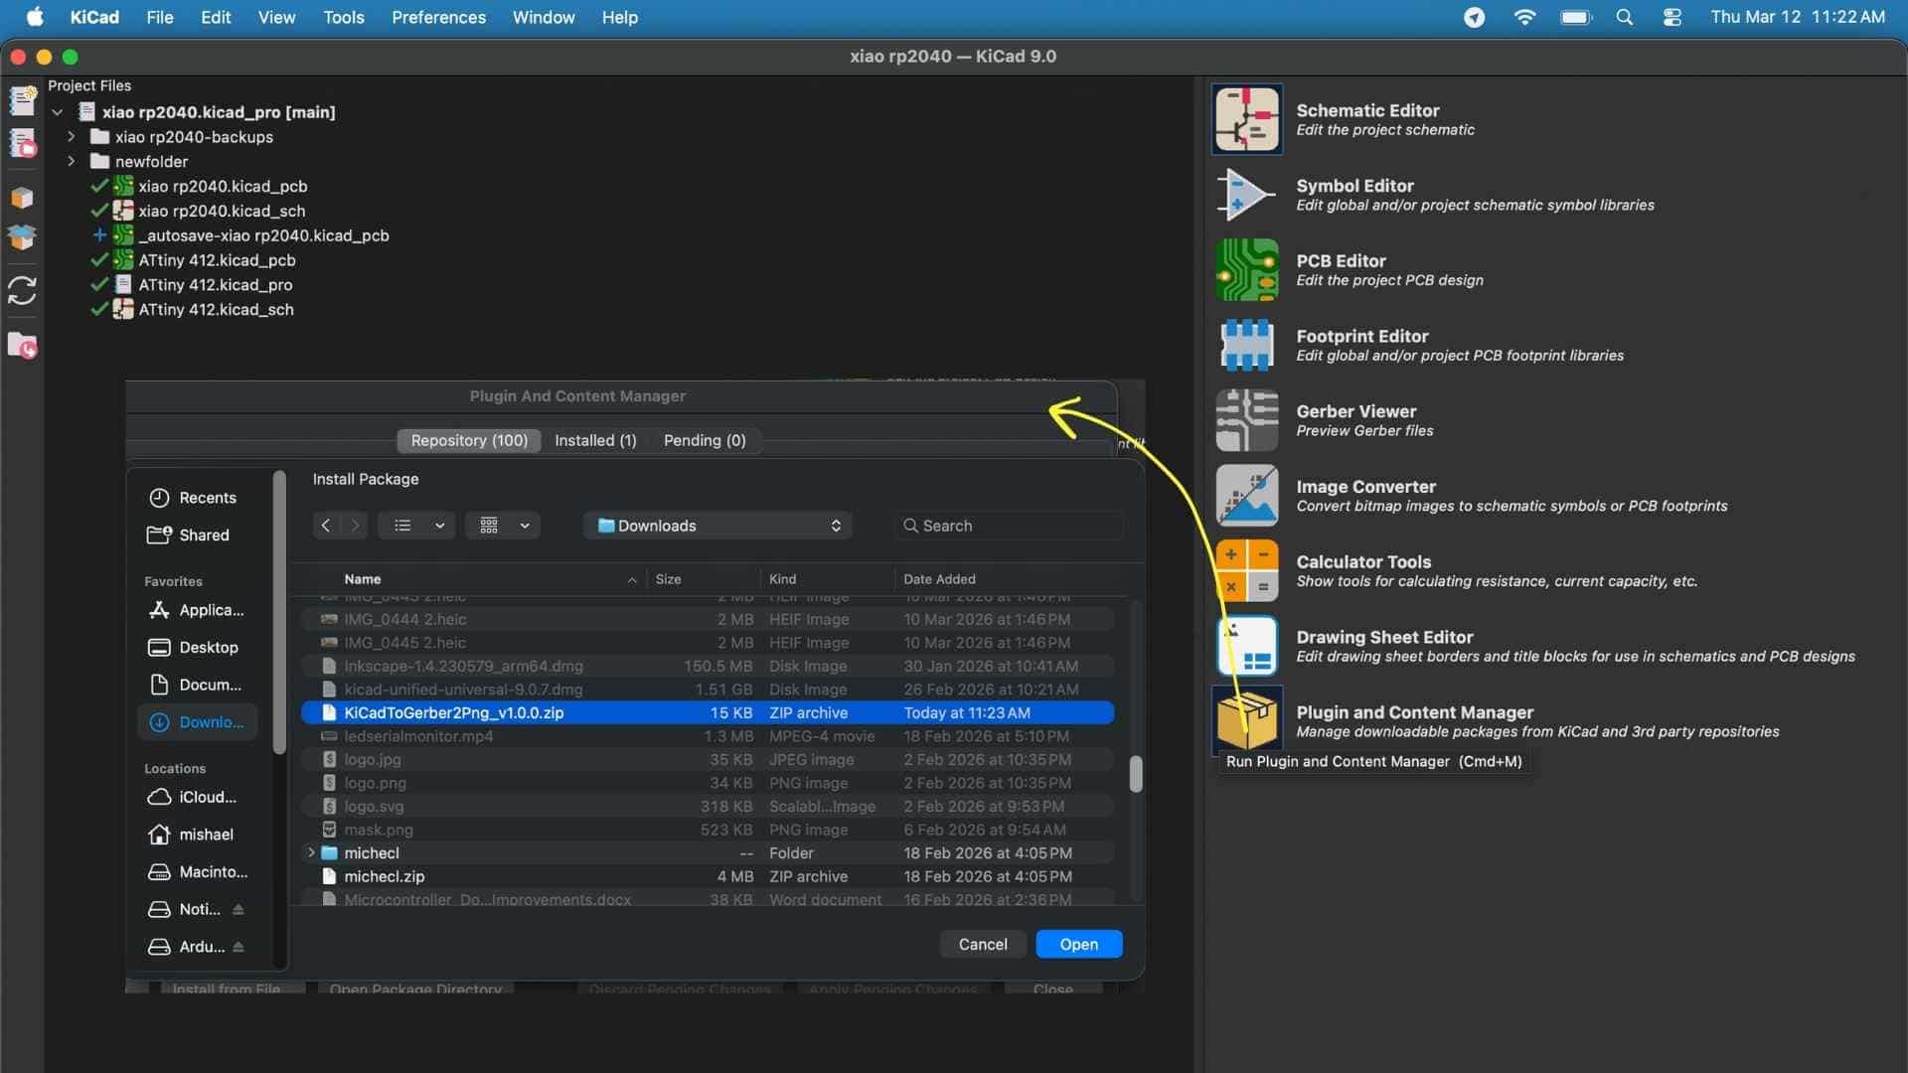The height and width of the screenshot is (1073, 1908).
Task: Launch the Symbol Editor icon
Action: point(1246,195)
